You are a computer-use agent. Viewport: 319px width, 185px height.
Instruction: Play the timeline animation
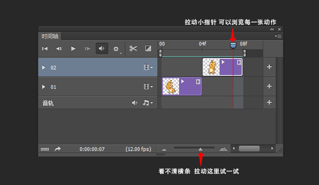pyautogui.click(x=73, y=49)
